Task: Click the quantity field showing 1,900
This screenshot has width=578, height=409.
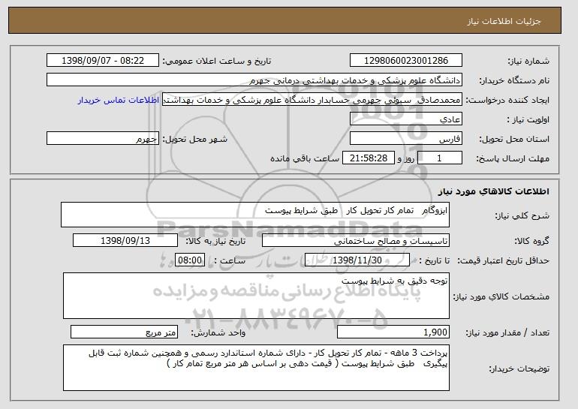Action: click(393, 332)
